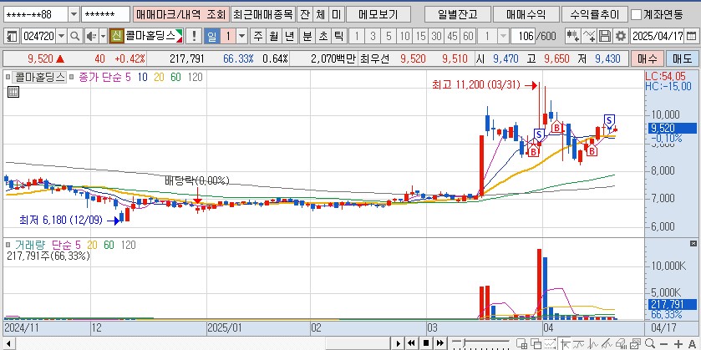Click the grid table icon in chart
The height and width of the screenshot is (350, 701).
(x=13, y=93)
